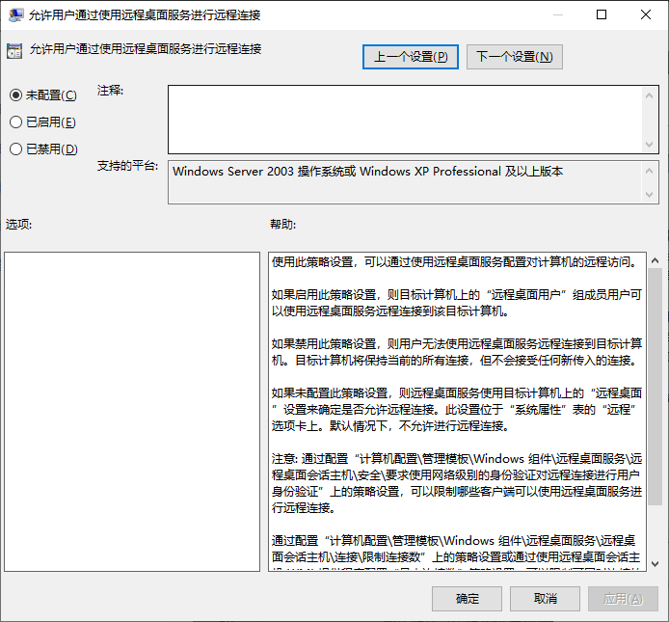669x622 pixels.
Task: Click down arrow in supported platform box
Action: pyautogui.click(x=650, y=194)
